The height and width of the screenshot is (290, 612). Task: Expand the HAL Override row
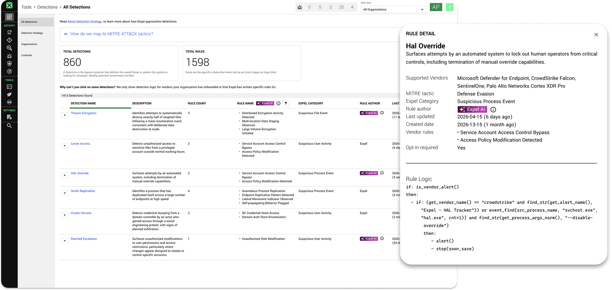[x=65, y=175]
